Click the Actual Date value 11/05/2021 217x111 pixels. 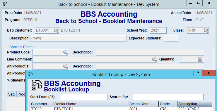pyautogui.click(x=203, y=13)
